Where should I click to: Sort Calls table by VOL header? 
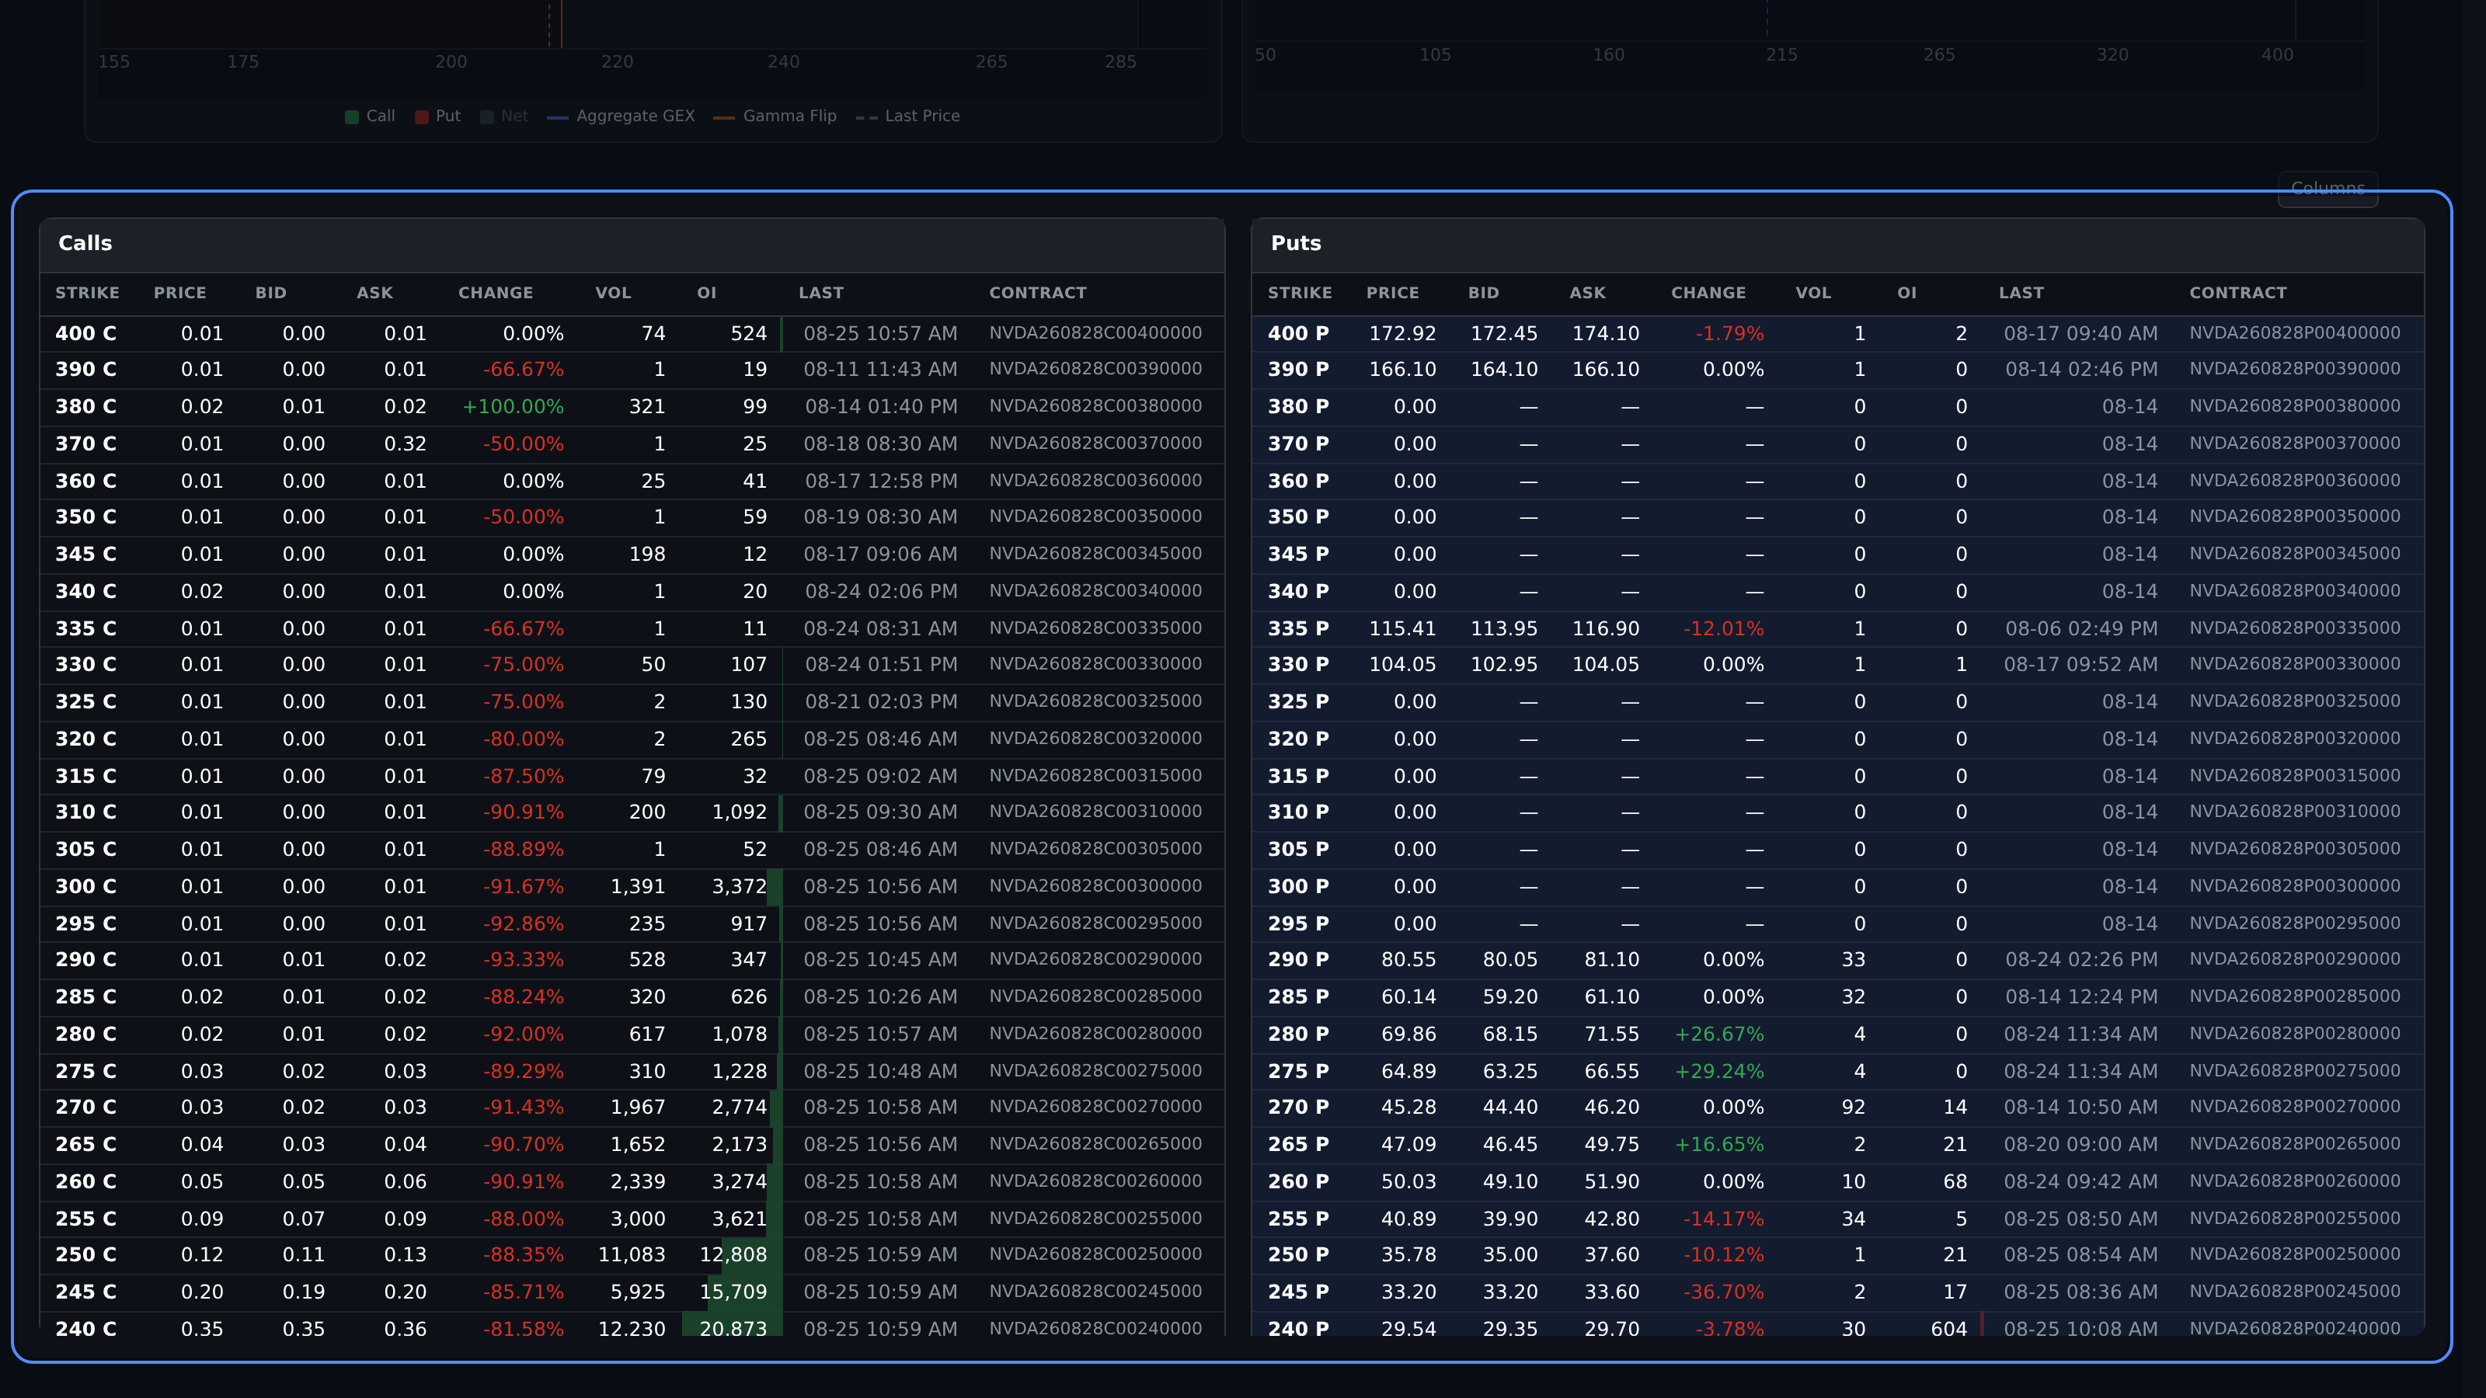click(613, 292)
